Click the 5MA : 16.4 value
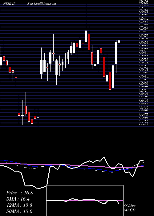 point(18,199)
